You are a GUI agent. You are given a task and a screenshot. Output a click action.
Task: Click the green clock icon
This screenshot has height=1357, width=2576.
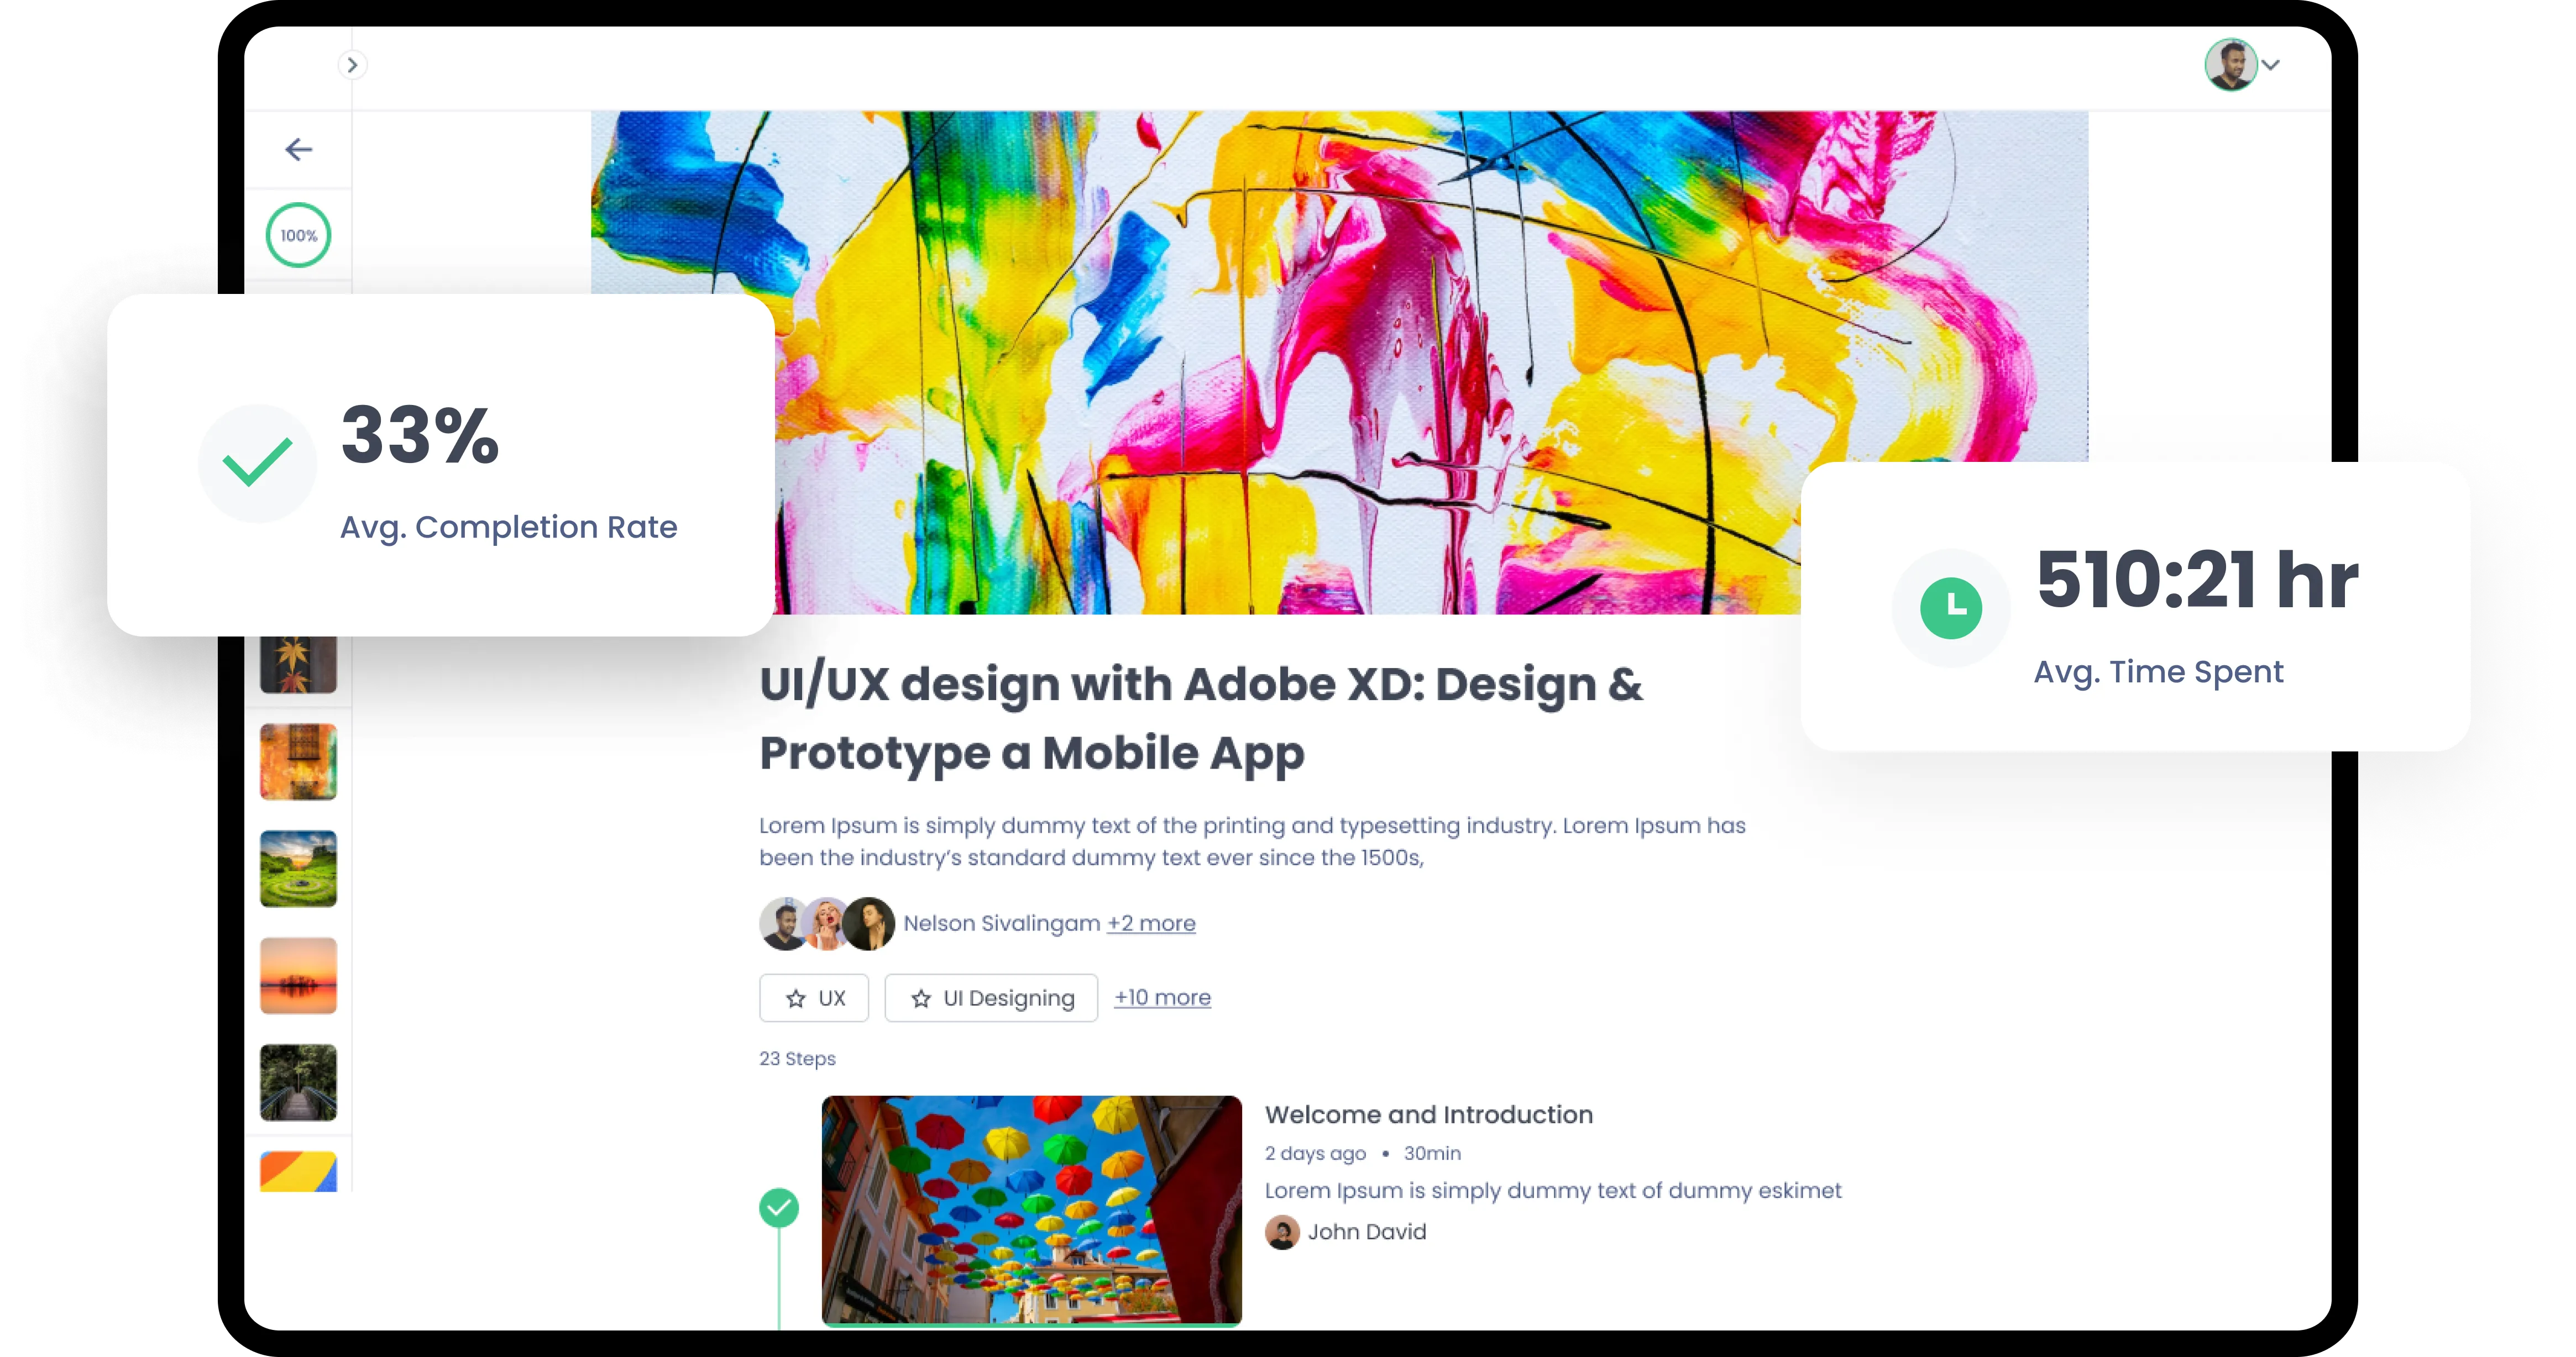(1950, 608)
